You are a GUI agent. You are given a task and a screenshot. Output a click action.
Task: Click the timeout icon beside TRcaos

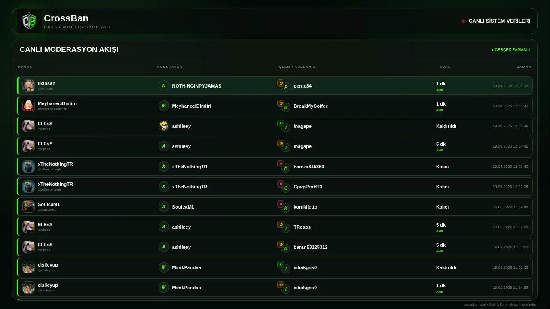[281, 224]
